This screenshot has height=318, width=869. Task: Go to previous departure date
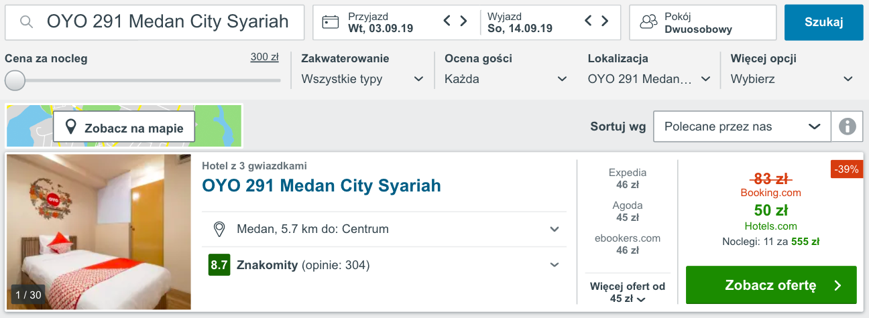coord(589,21)
